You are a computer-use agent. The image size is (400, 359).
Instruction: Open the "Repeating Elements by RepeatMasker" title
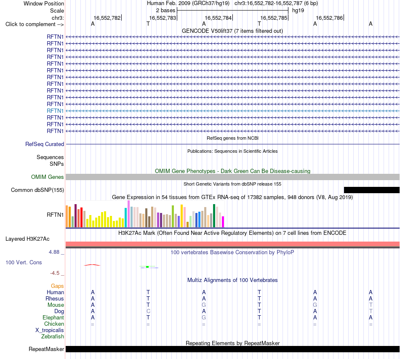click(232, 343)
